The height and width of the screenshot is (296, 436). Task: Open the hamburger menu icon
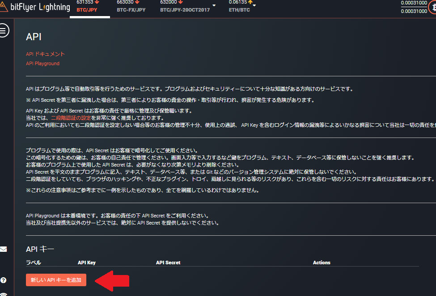point(3,30)
